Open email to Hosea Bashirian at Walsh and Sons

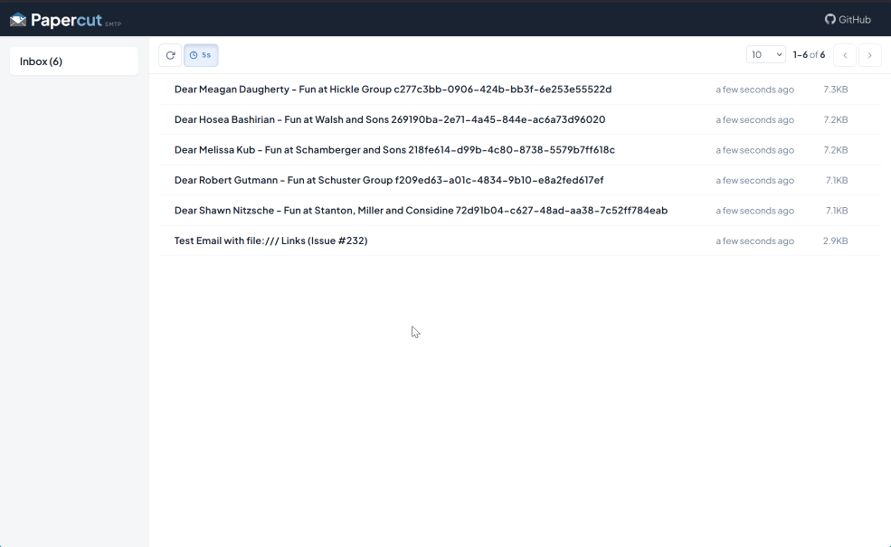pos(520,119)
